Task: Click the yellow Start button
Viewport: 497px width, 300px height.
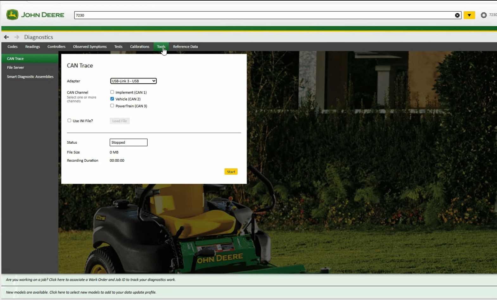Action: tap(231, 172)
